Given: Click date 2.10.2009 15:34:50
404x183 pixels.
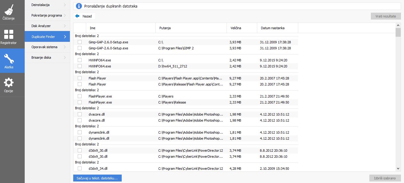Looking at the screenshot, I should point(274,169).
